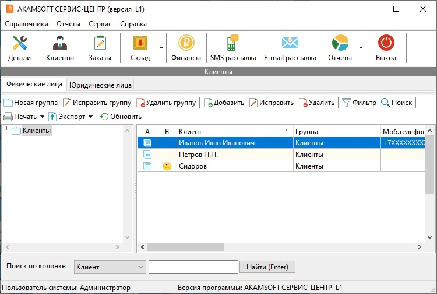The image size is (437, 294).
Task: Minimize the AKAMSOFT window
Action: [x=370, y=9]
